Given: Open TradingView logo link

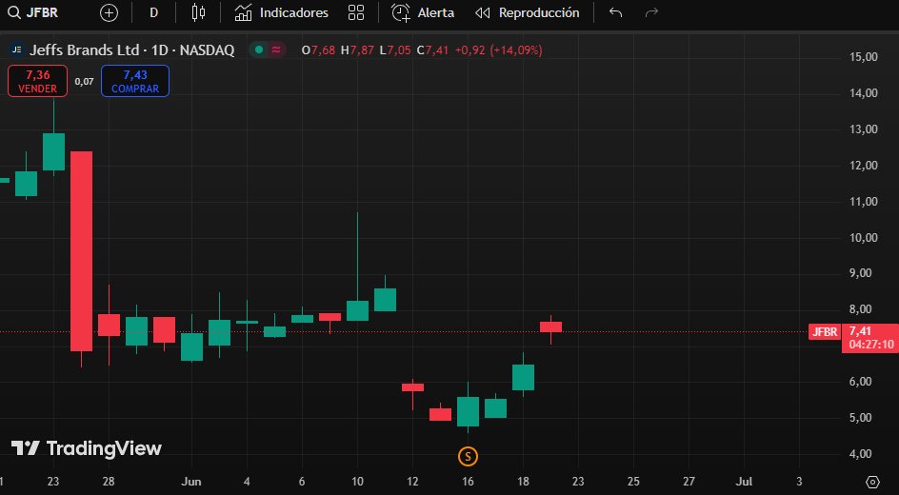Looking at the screenshot, I should pos(87,448).
